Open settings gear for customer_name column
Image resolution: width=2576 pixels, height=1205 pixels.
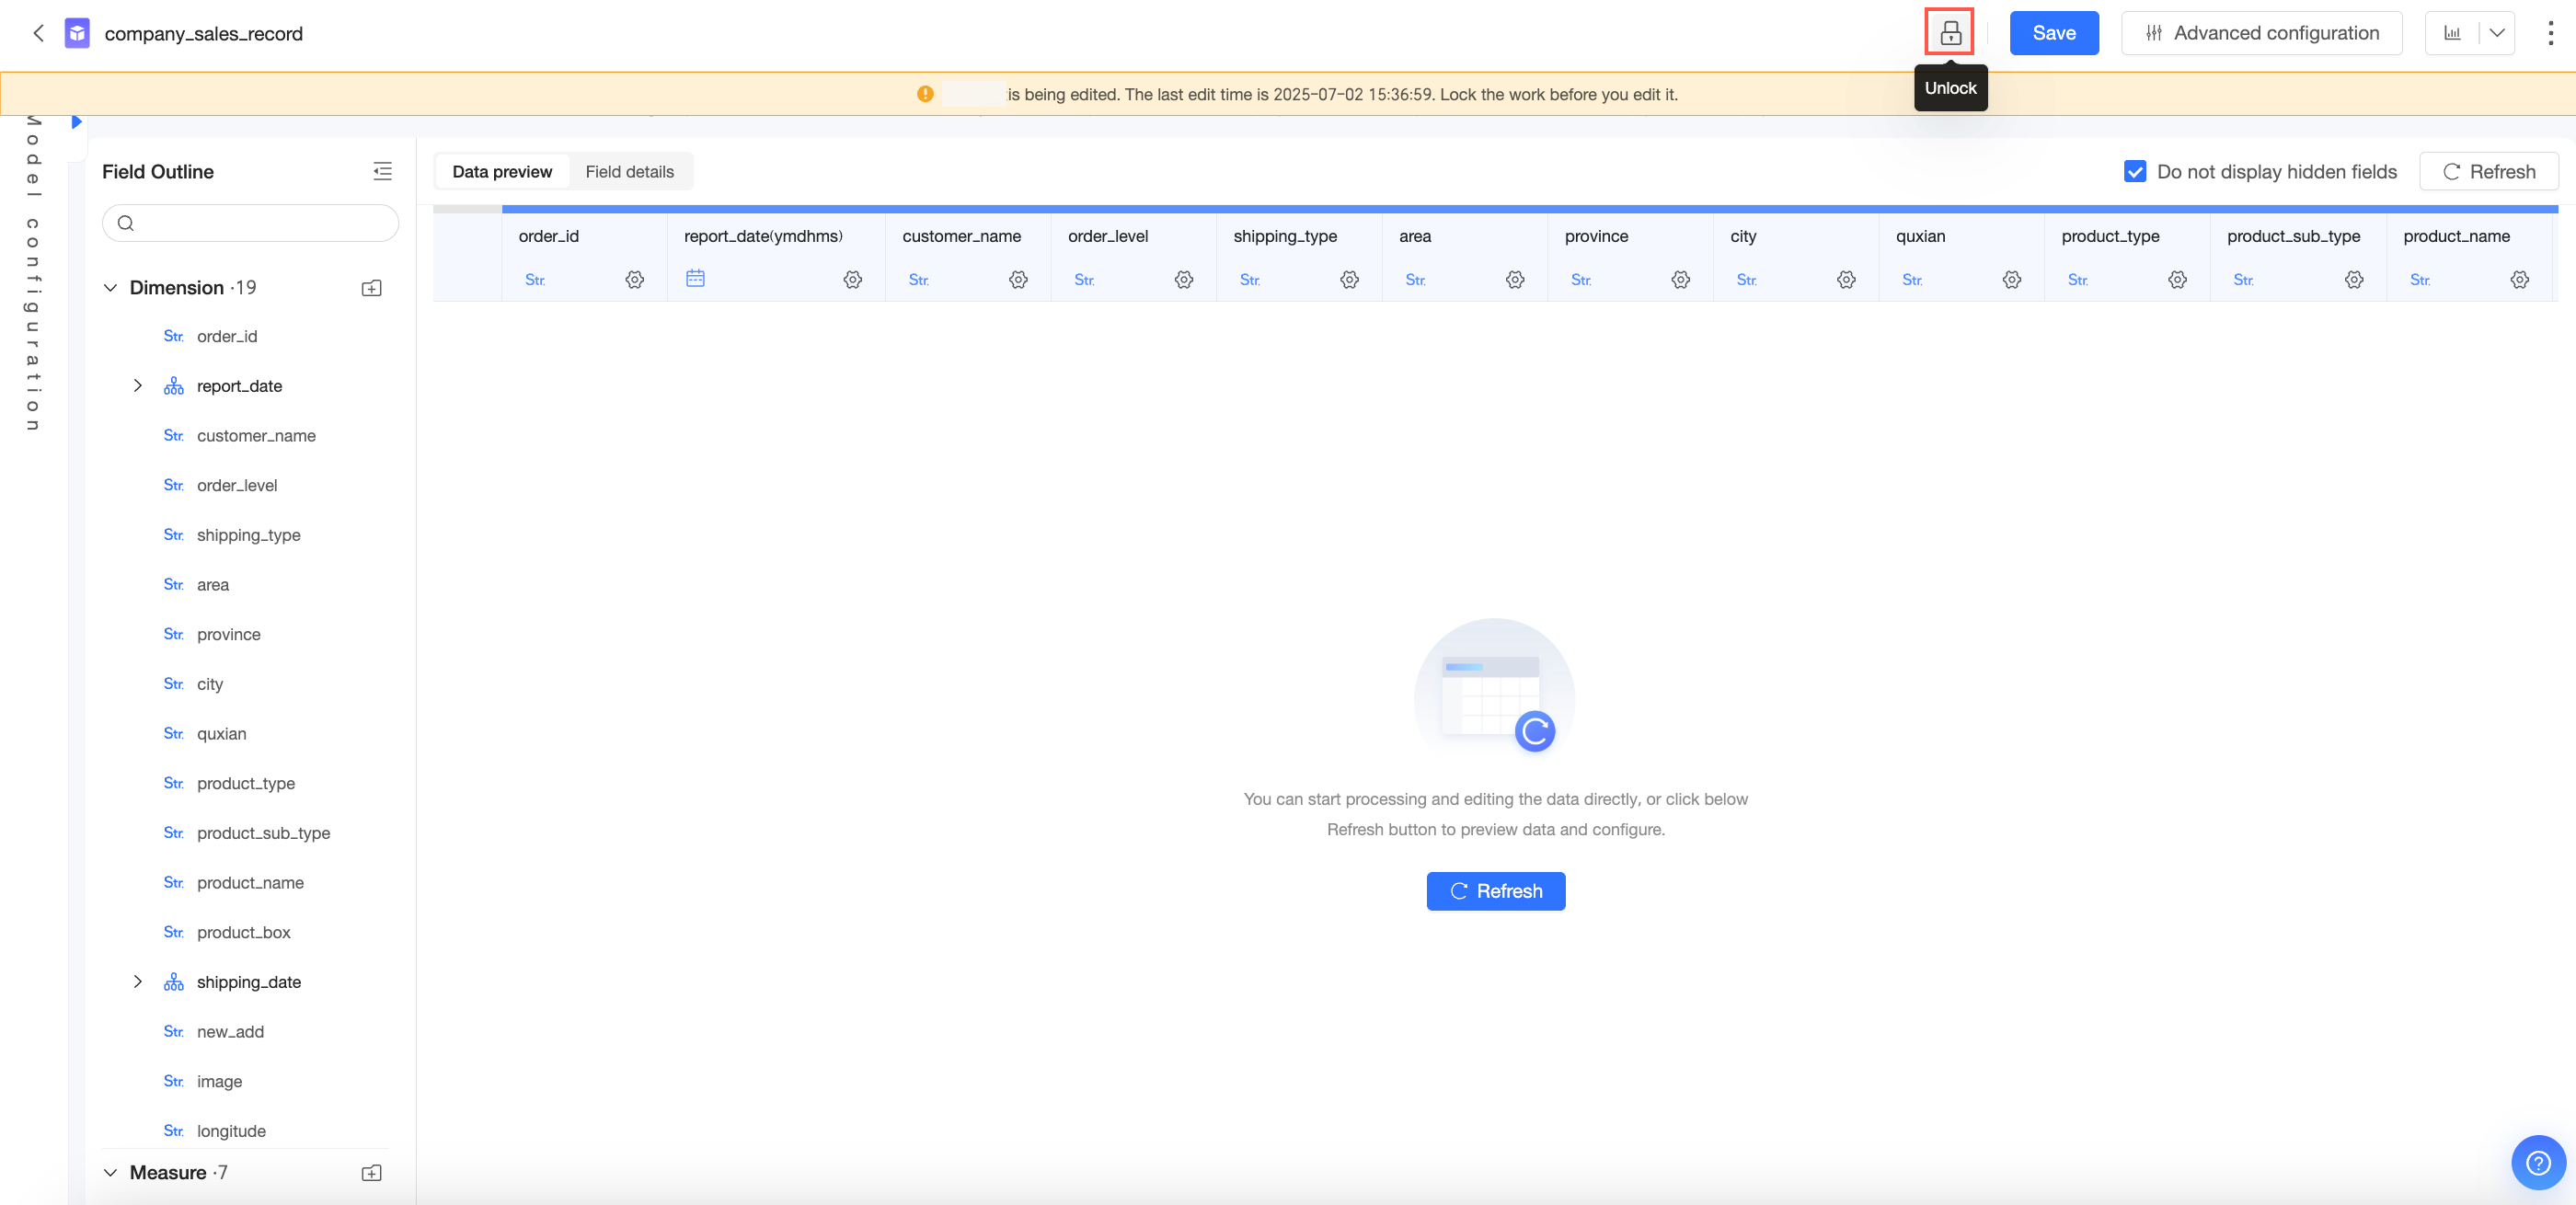(1018, 280)
